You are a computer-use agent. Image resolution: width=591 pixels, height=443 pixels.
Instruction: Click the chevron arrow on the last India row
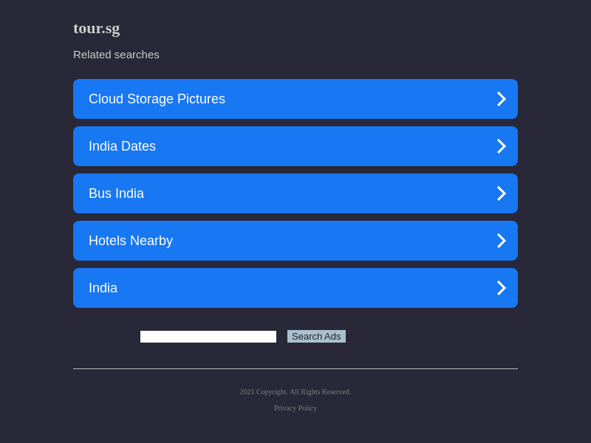501,288
